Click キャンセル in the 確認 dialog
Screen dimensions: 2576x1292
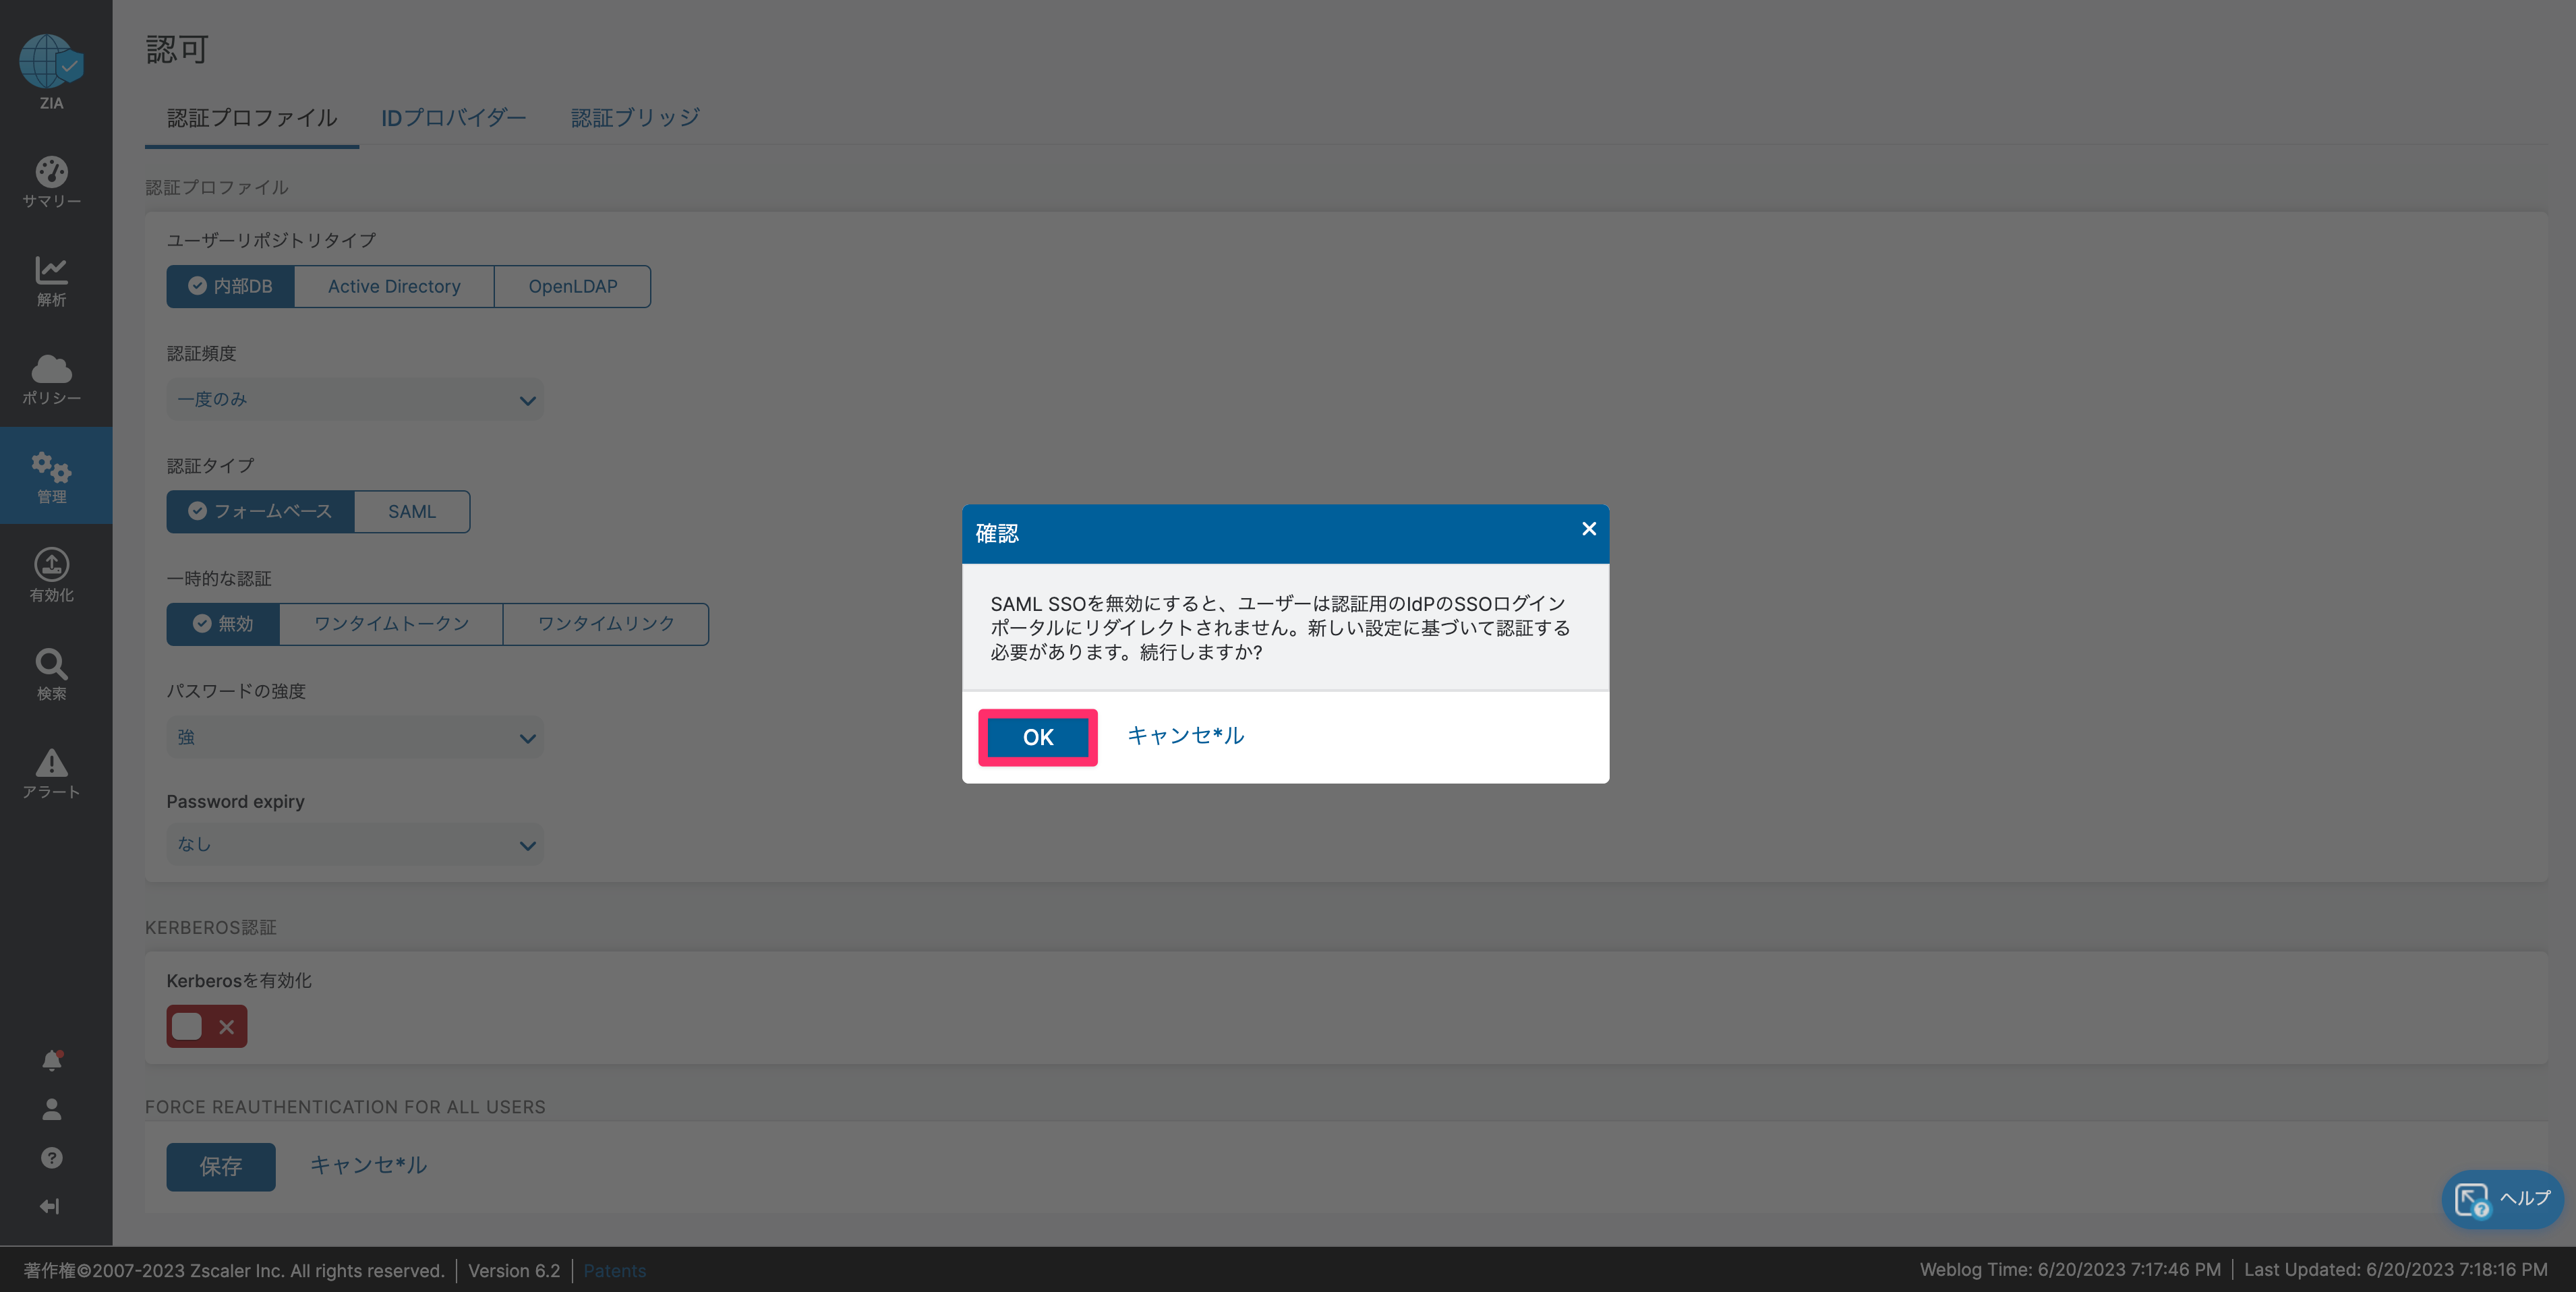click(x=1185, y=735)
